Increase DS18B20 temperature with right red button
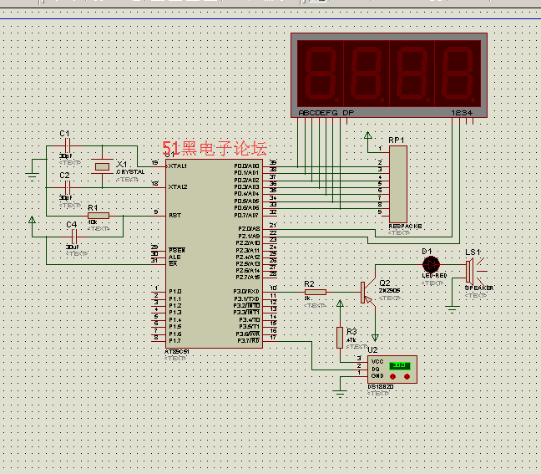 click(x=407, y=376)
